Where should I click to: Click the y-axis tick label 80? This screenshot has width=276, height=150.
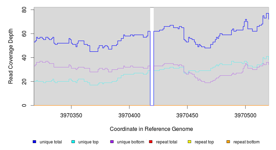point(24,10)
